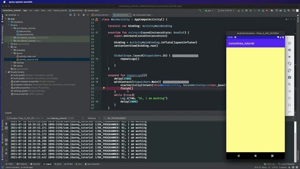Open Pixel 4 API 30 device dropdown
The width and height of the screenshot is (300, 169).
226,10
